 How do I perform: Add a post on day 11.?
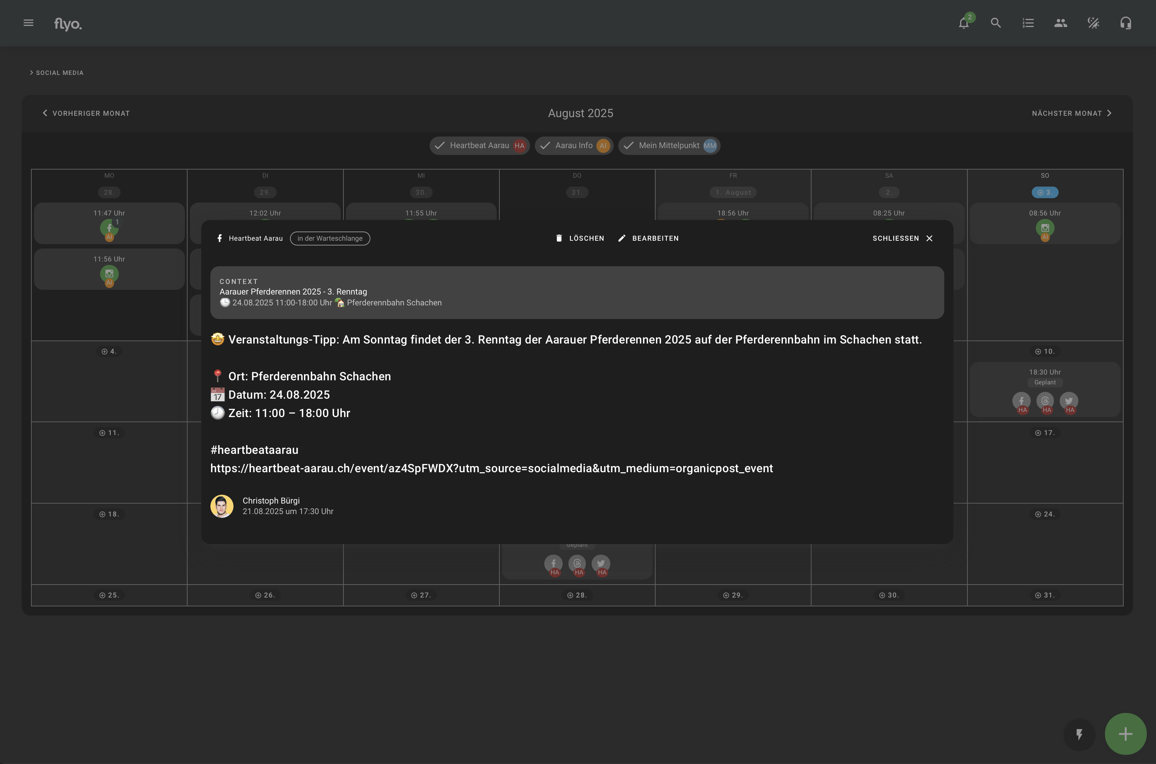coord(109,433)
